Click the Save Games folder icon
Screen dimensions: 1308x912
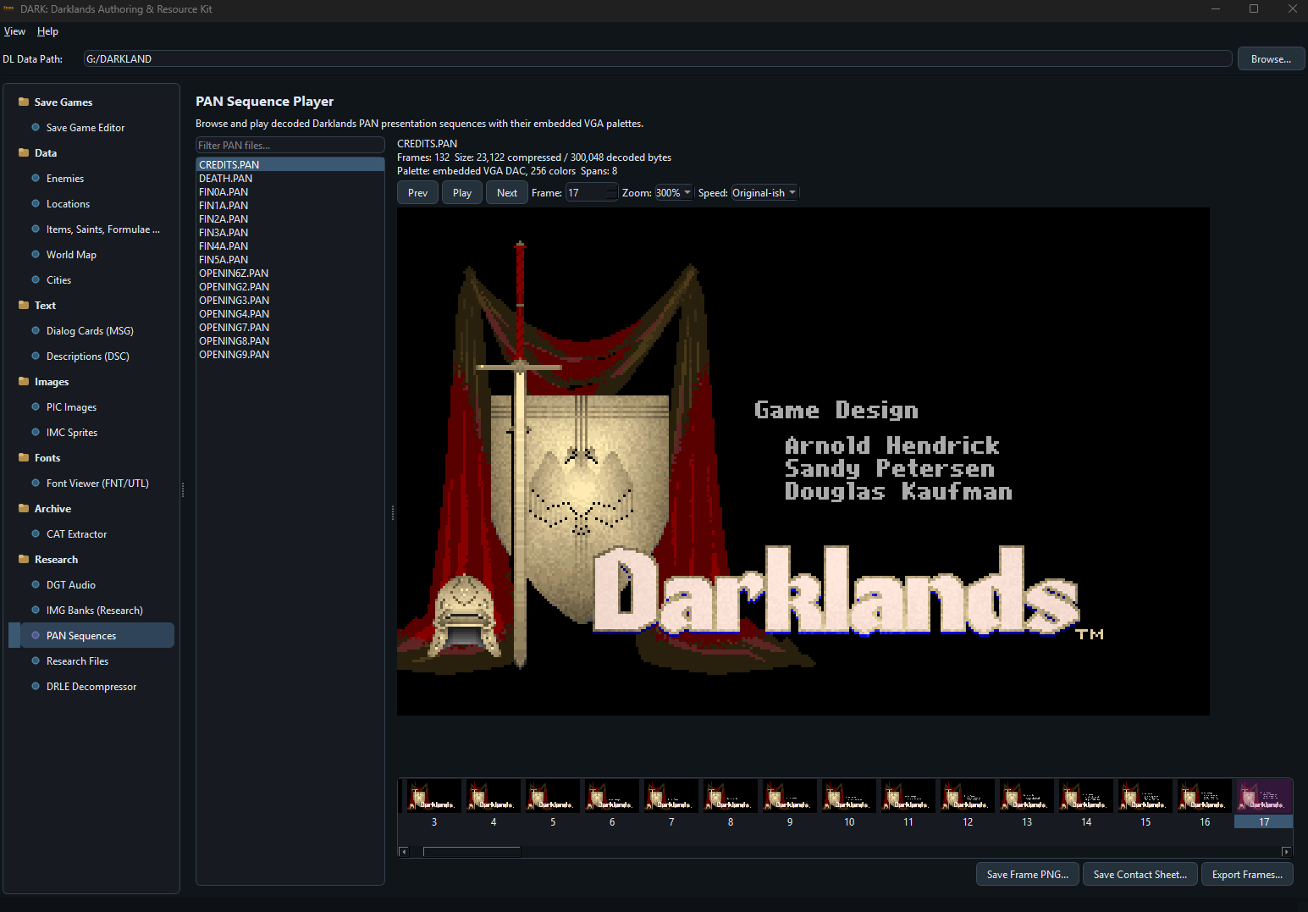click(x=24, y=102)
